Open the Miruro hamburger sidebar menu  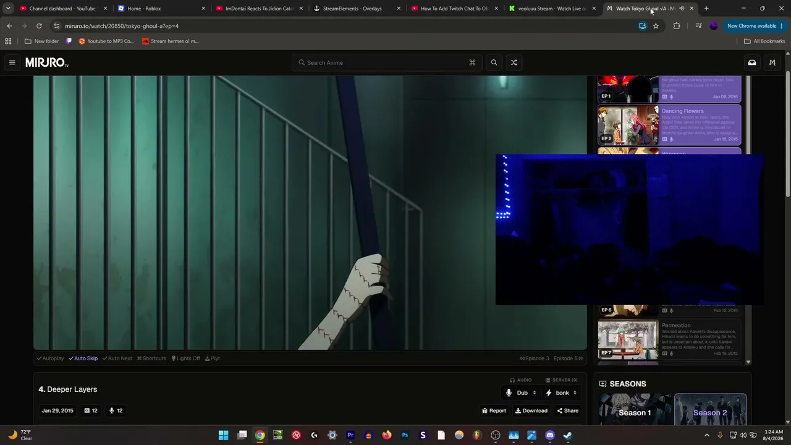(12, 62)
